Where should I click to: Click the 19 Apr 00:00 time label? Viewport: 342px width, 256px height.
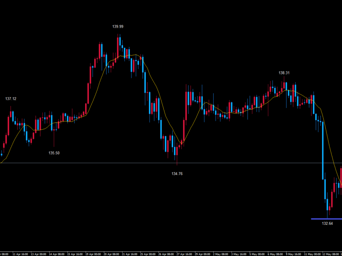pyautogui.click(x=94, y=253)
